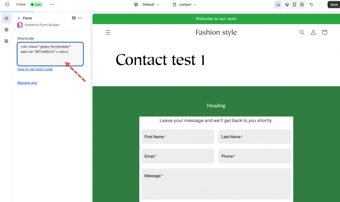Switch to fullscreen preview

tap(302, 5)
